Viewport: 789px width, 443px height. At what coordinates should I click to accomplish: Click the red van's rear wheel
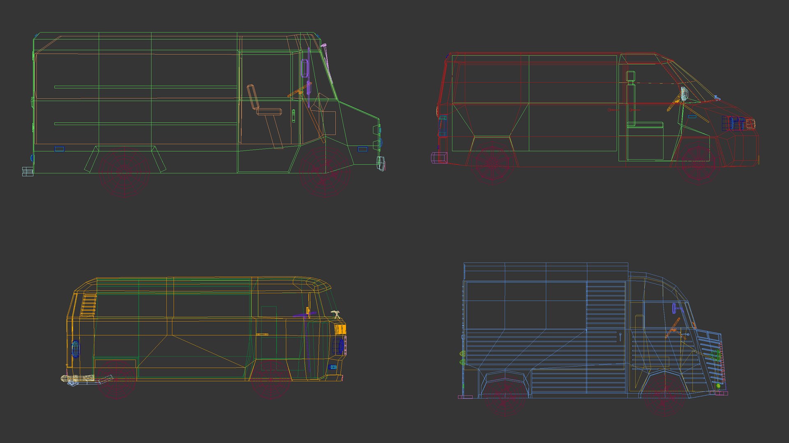coord(493,163)
